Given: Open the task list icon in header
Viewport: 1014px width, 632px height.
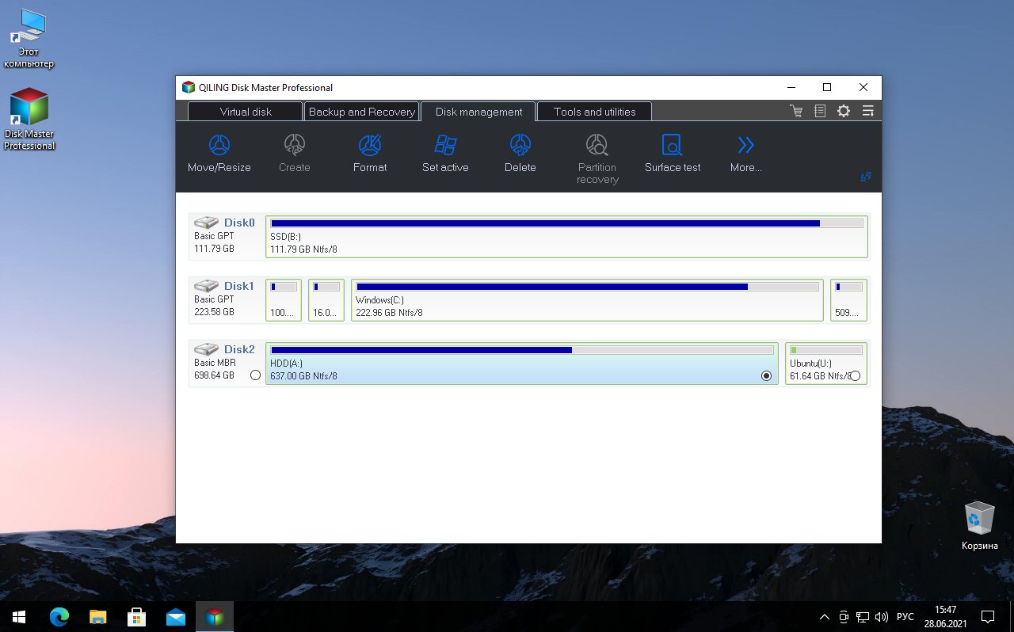Looking at the screenshot, I should (x=820, y=112).
